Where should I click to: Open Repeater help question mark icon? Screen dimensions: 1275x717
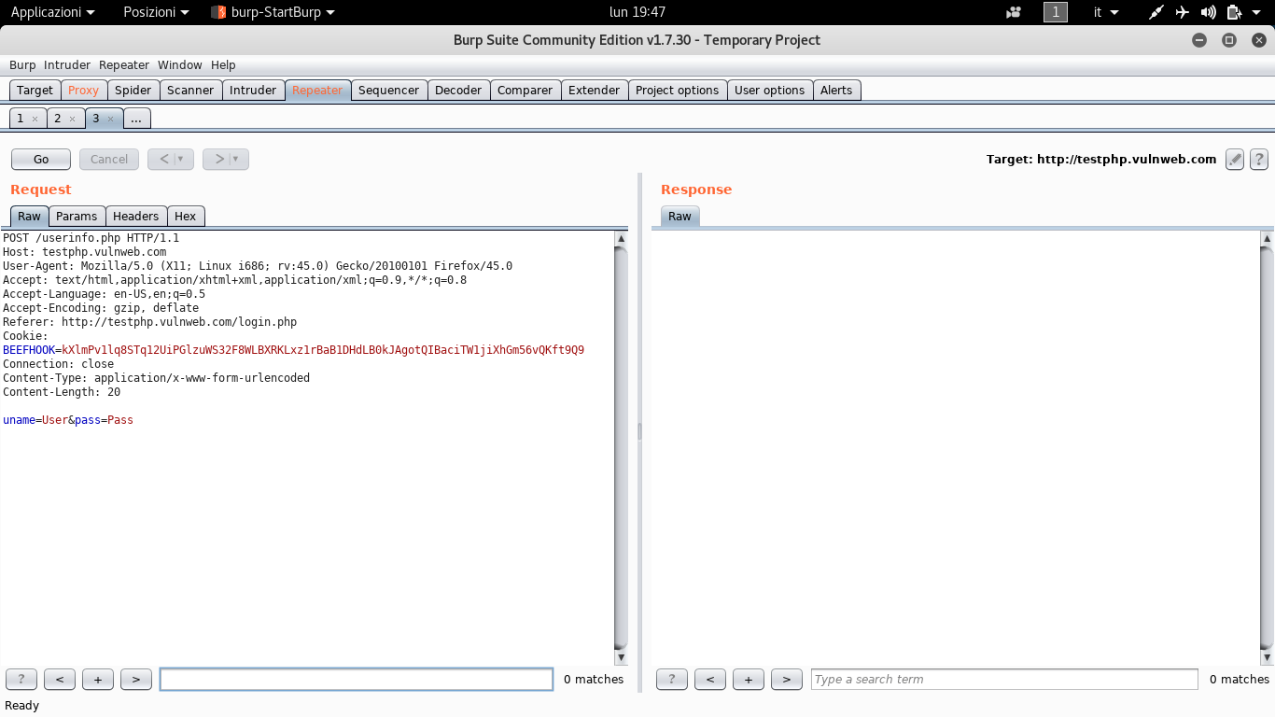1259,160
